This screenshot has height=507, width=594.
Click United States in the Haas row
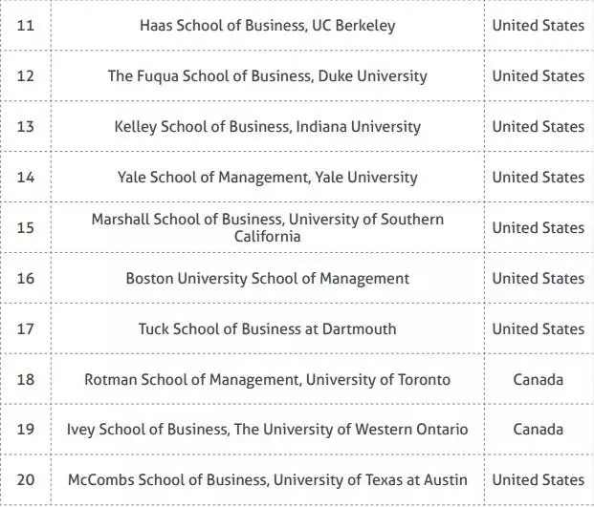[538, 26]
